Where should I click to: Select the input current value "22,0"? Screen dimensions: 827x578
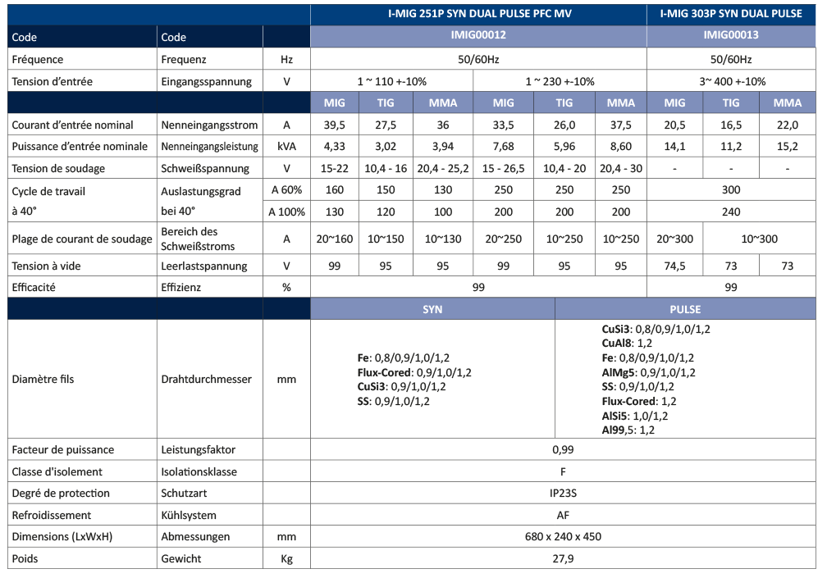(x=788, y=125)
